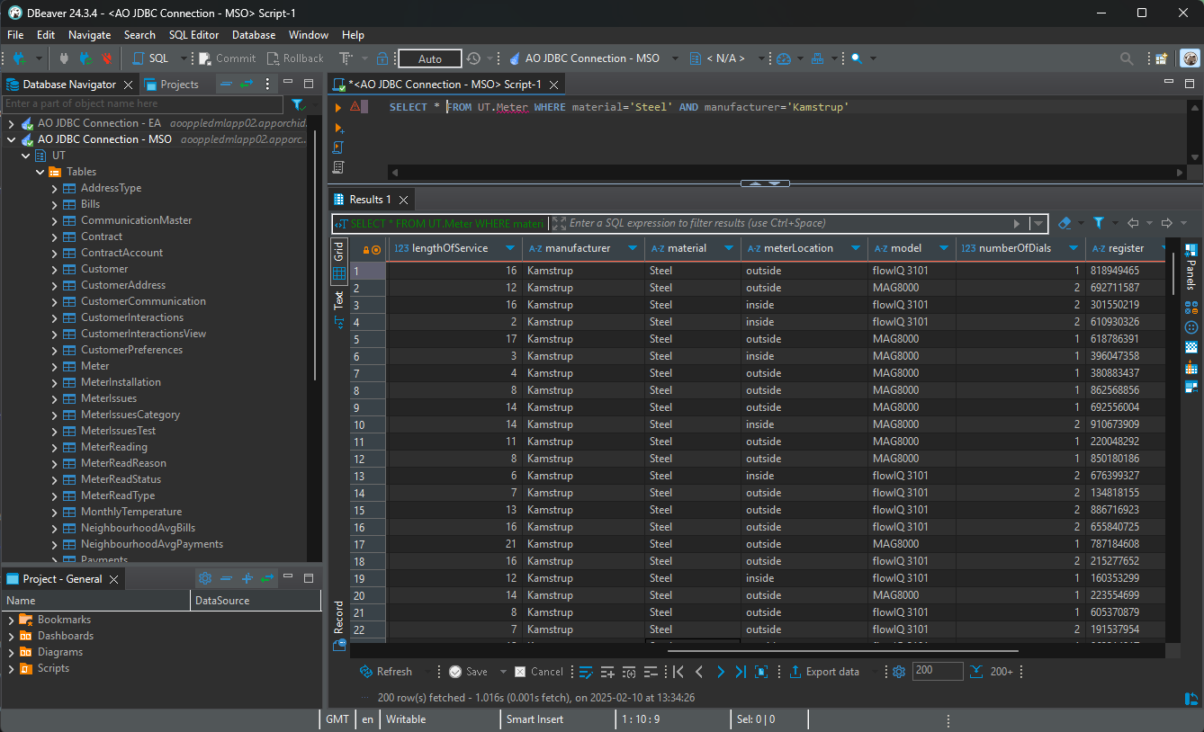Click the Export data button
This screenshot has width=1204, height=732.
pyautogui.click(x=824, y=672)
